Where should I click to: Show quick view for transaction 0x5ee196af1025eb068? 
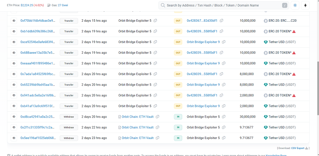coord(14,138)
